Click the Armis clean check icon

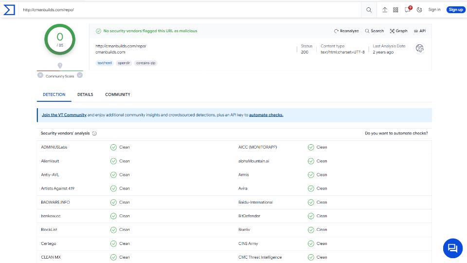coord(311,175)
